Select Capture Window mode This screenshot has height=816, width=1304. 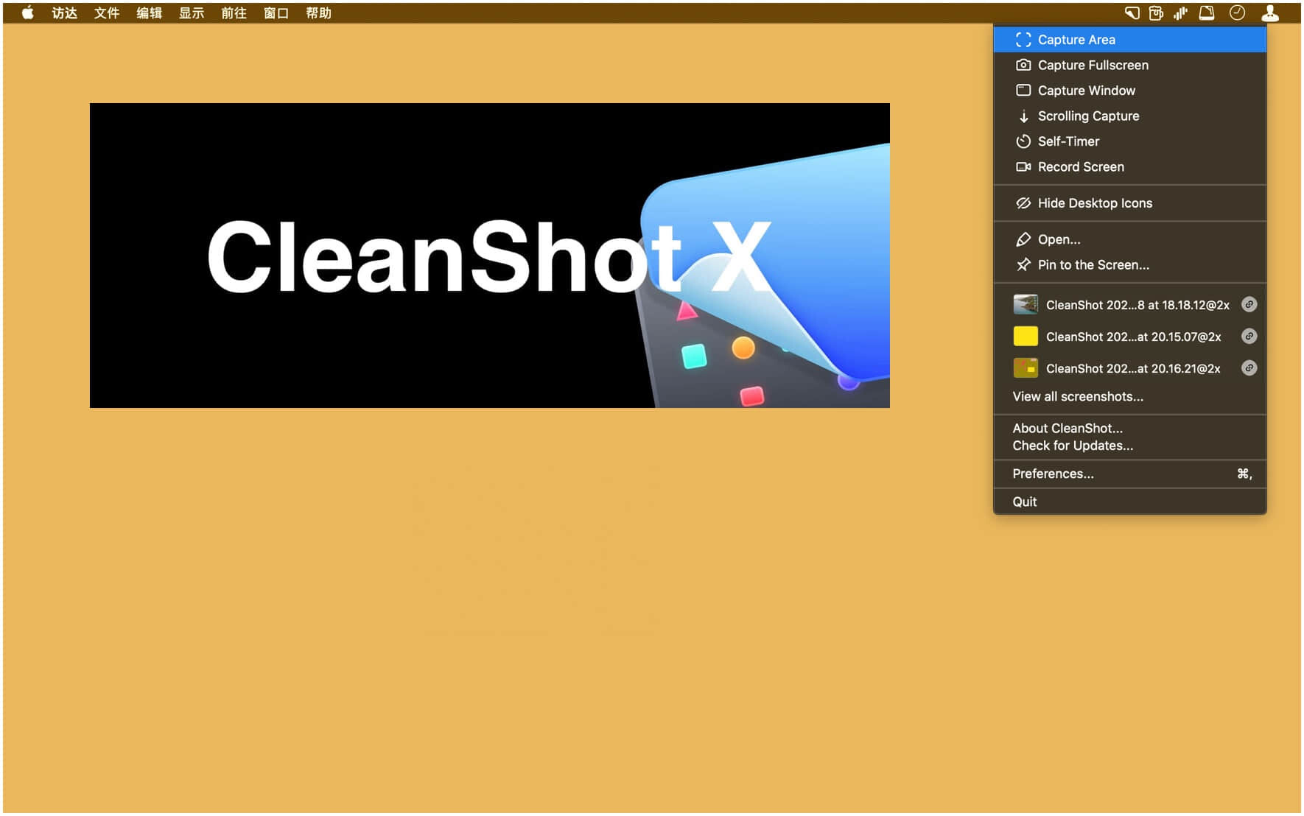pos(1086,90)
